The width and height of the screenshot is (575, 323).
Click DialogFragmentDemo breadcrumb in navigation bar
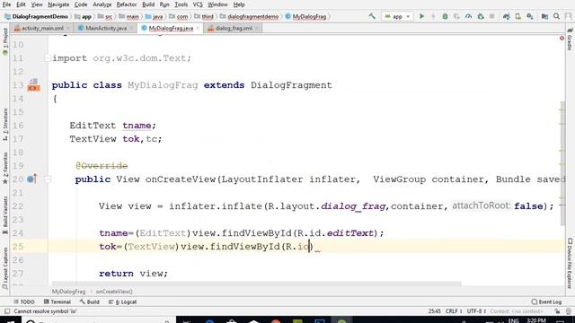[x=36, y=16]
